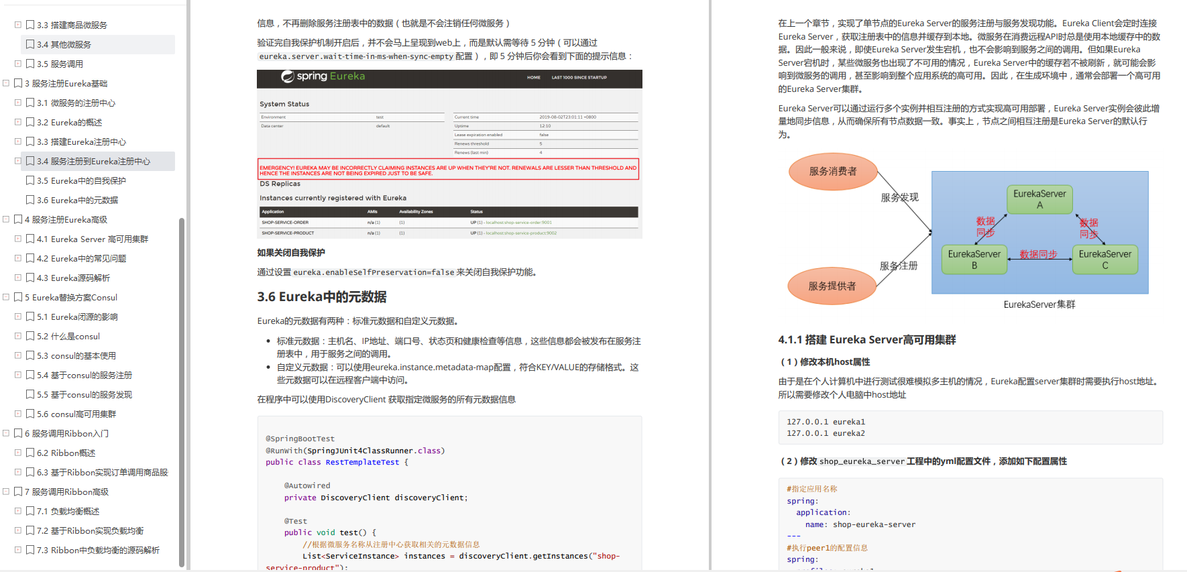Collapse chapter 4 服务注册Eureka高级
The width and height of the screenshot is (1187, 572).
tap(6, 219)
